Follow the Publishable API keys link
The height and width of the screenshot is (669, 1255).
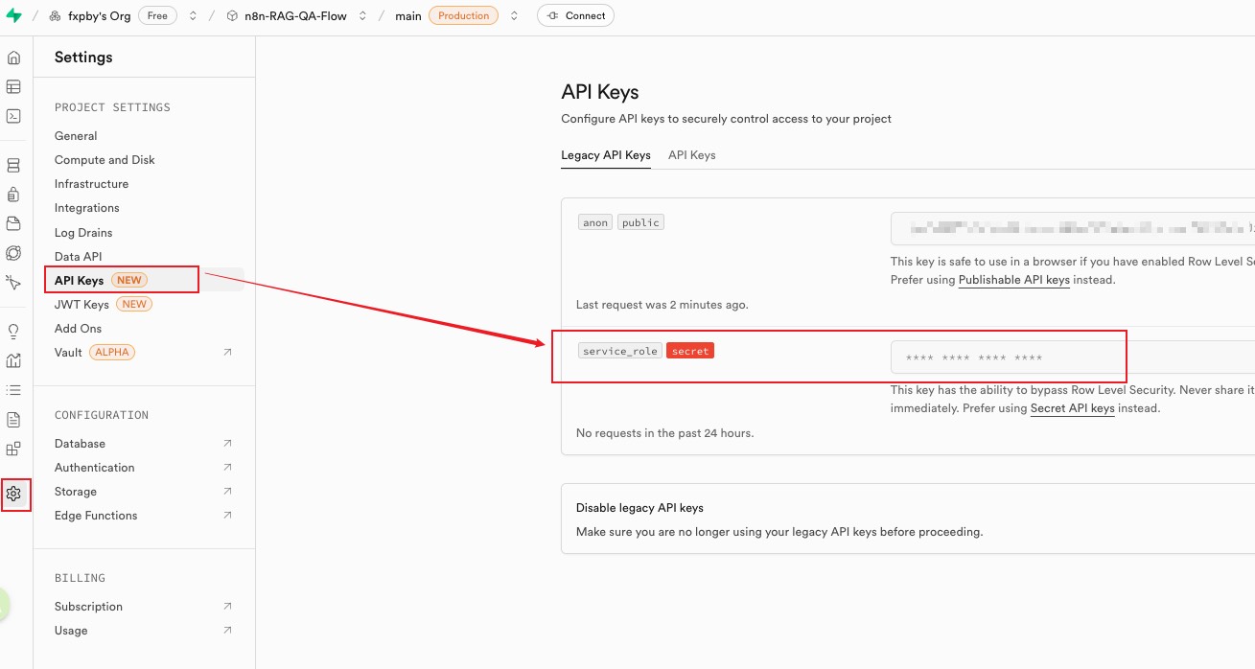pyautogui.click(x=1013, y=280)
